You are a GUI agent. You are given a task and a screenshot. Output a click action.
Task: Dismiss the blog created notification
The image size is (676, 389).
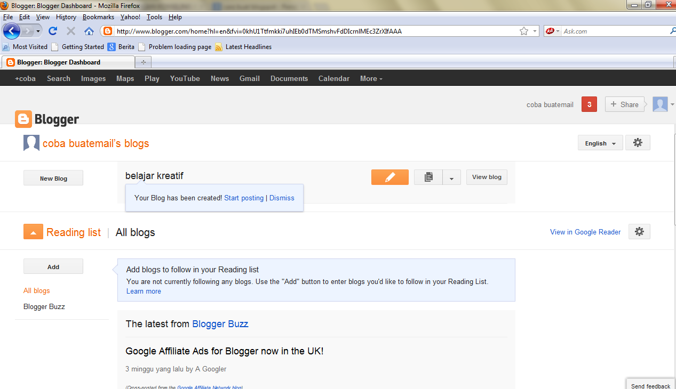click(282, 198)
